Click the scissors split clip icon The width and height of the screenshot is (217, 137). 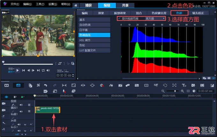click(x=68, y=64)
